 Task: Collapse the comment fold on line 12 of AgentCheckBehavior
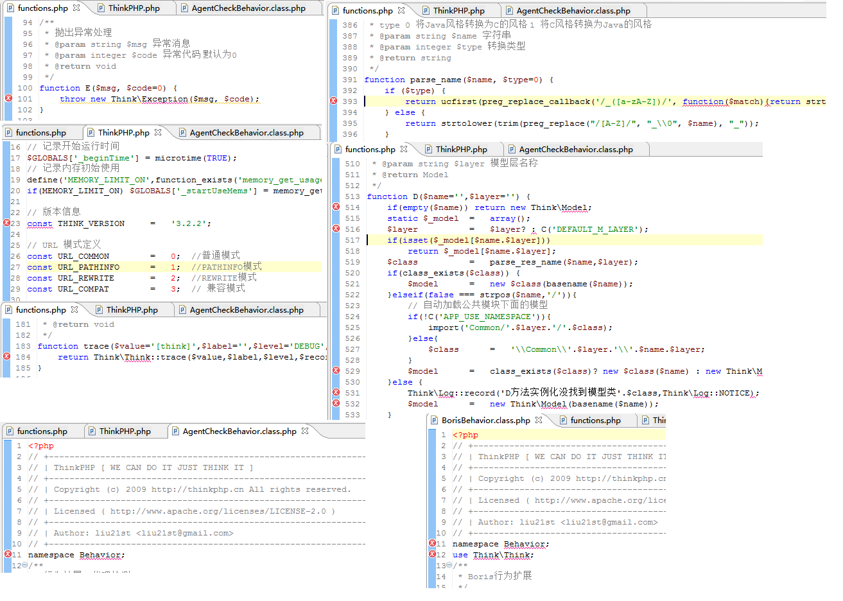pyautogui.click(x=24, y=565)
